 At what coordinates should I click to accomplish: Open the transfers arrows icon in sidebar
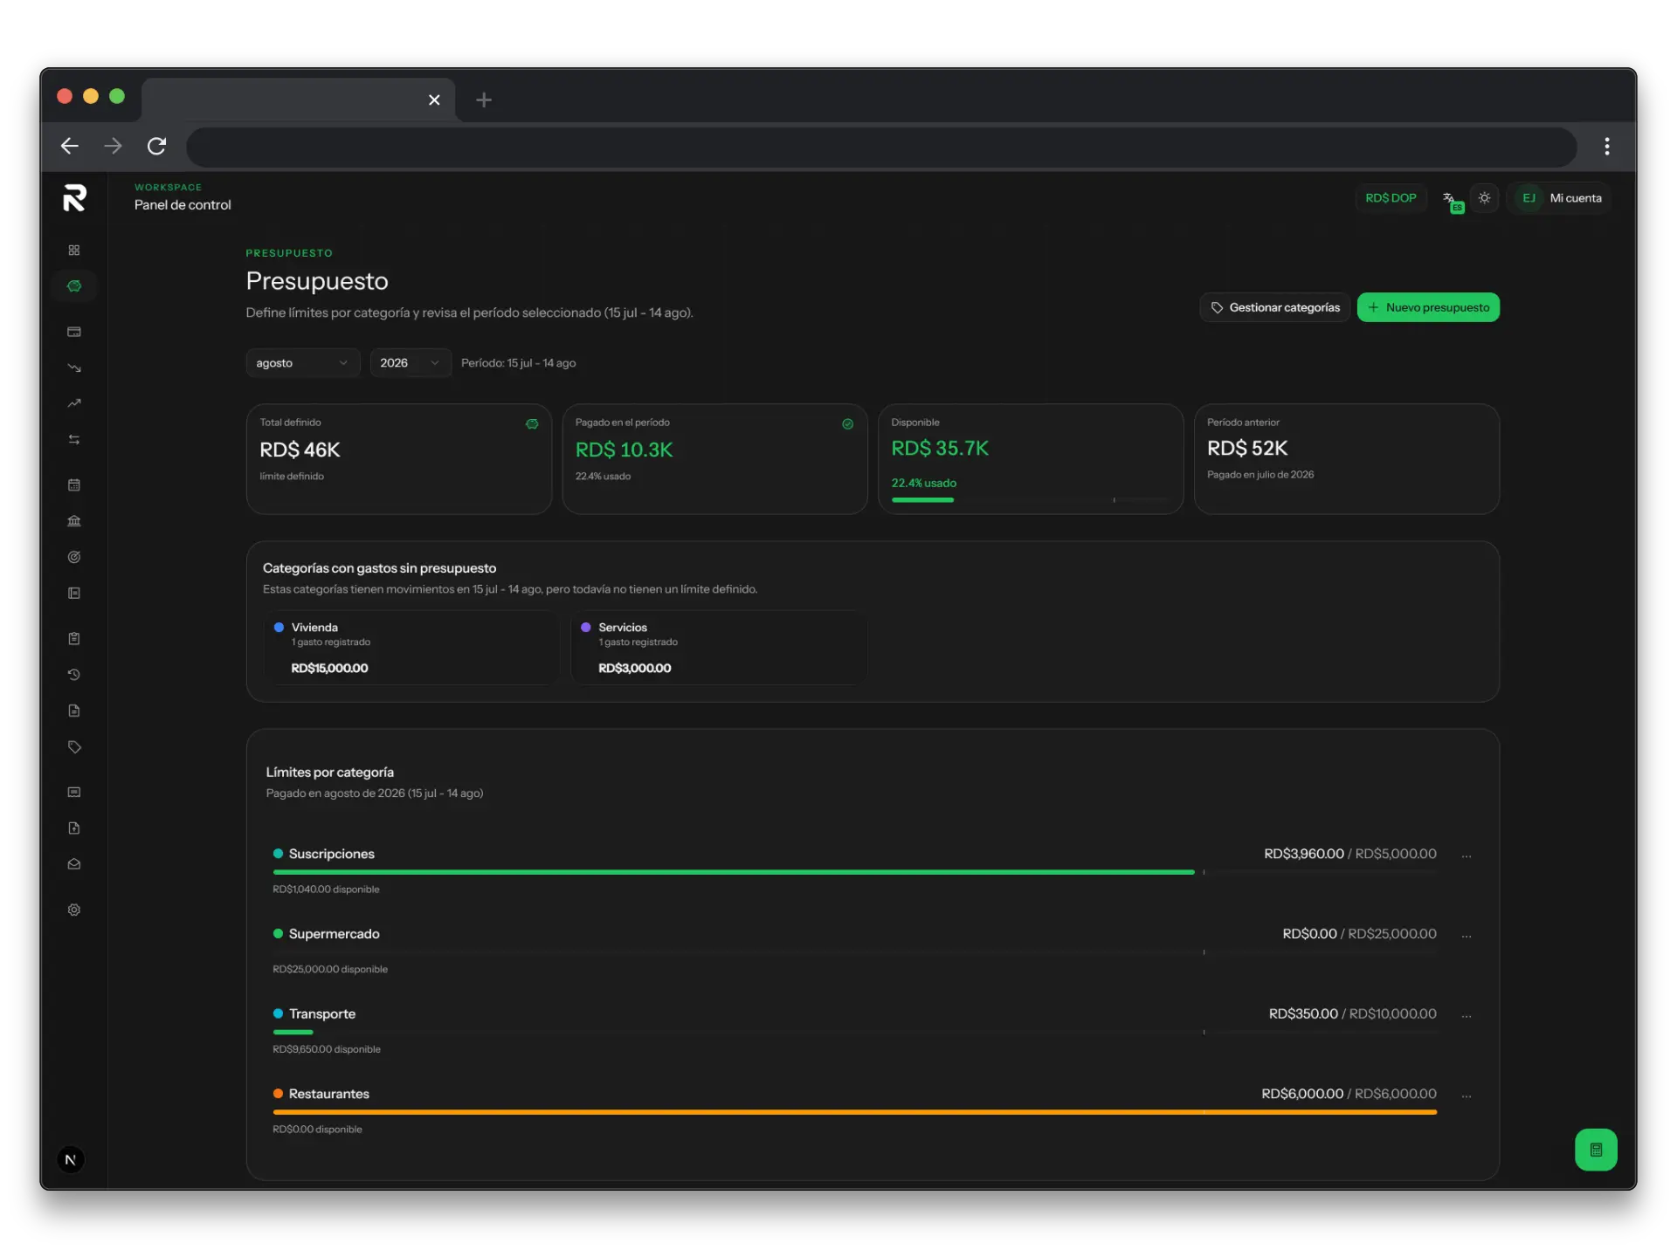tap(74, 440)
